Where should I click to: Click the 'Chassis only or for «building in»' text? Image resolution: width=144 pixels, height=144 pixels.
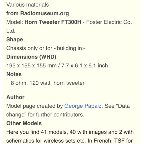[x=46, y=48]
